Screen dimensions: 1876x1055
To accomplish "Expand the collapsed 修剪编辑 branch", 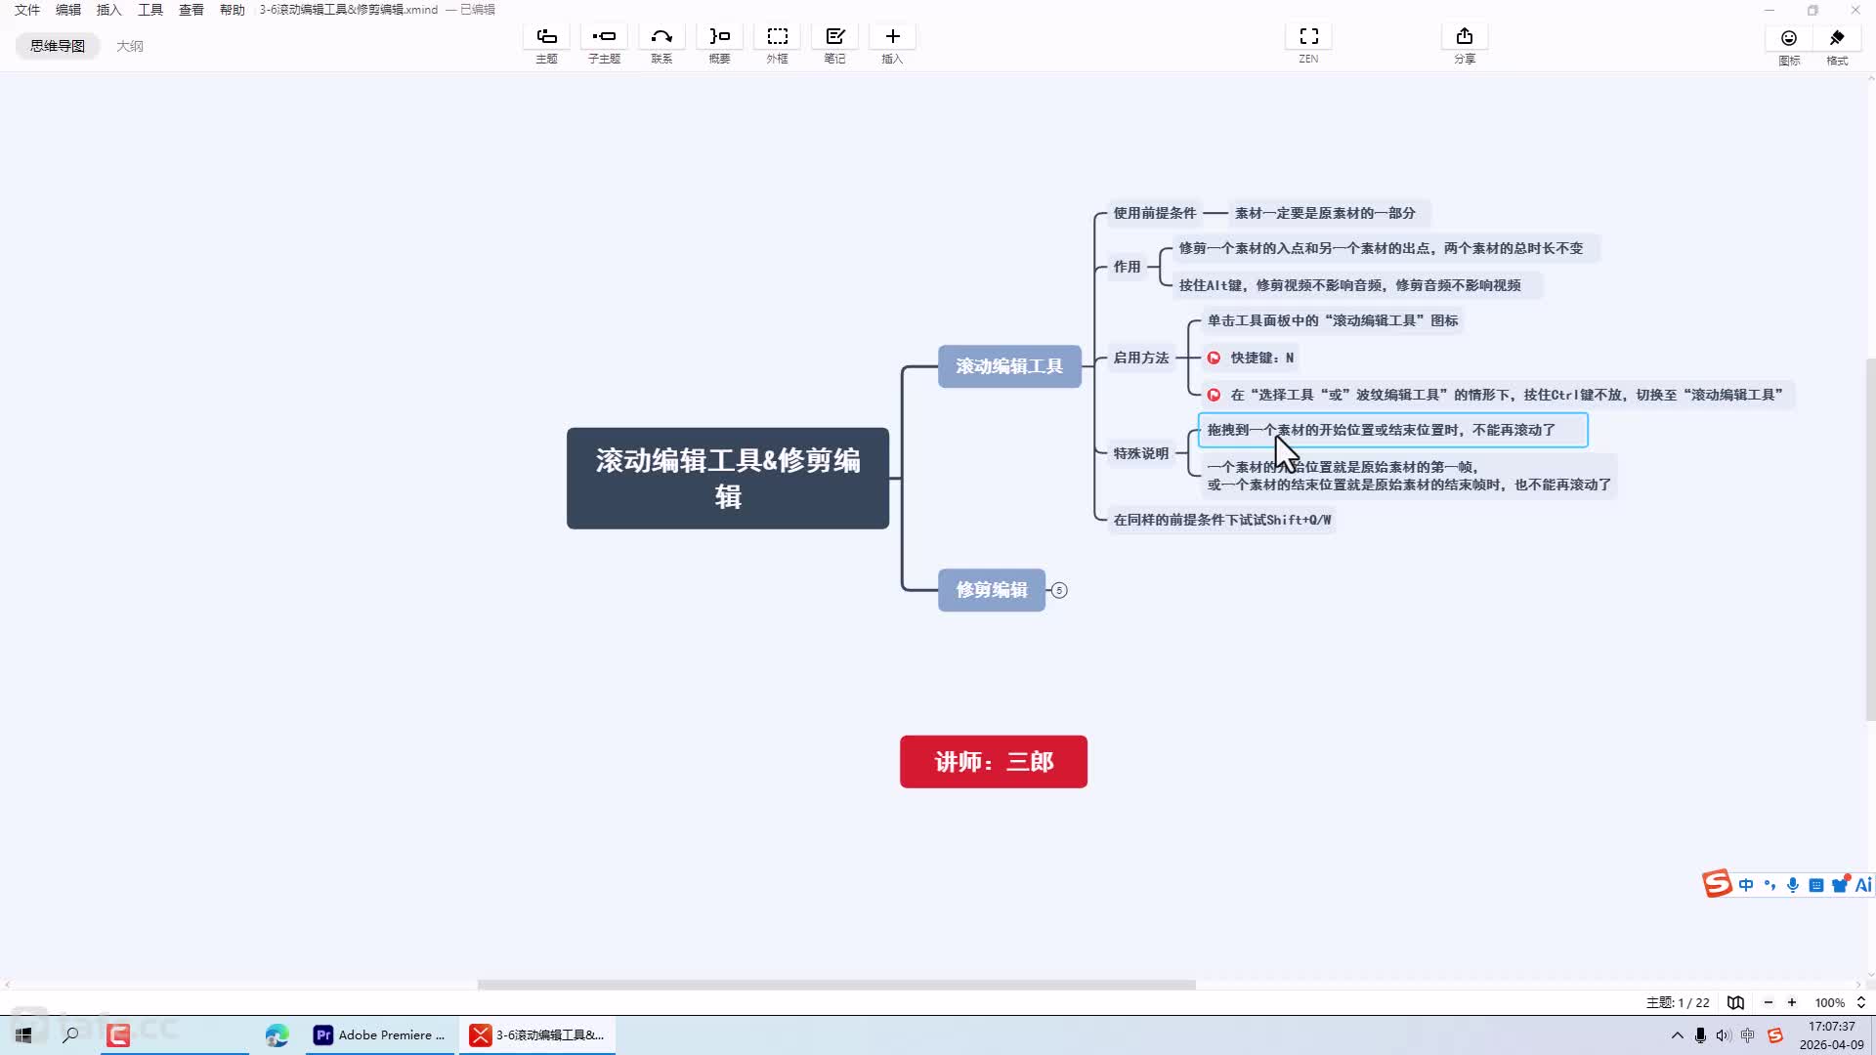I will (1059, 590).
